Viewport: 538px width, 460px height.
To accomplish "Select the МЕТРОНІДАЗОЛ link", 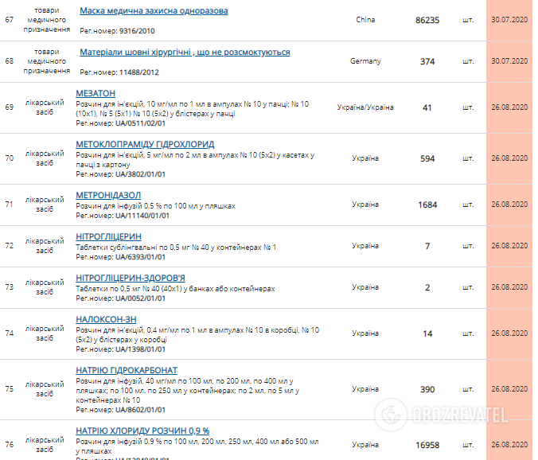I will click(x=108, y=195).
